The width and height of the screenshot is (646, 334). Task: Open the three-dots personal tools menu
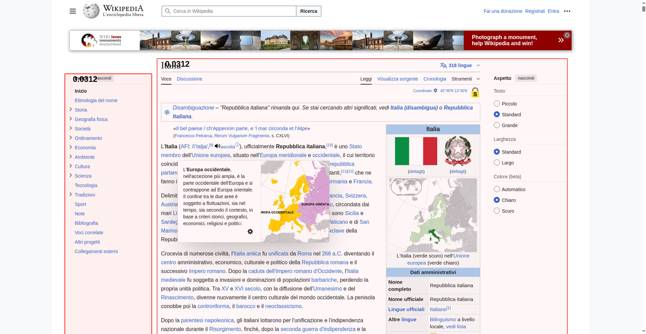567,11
